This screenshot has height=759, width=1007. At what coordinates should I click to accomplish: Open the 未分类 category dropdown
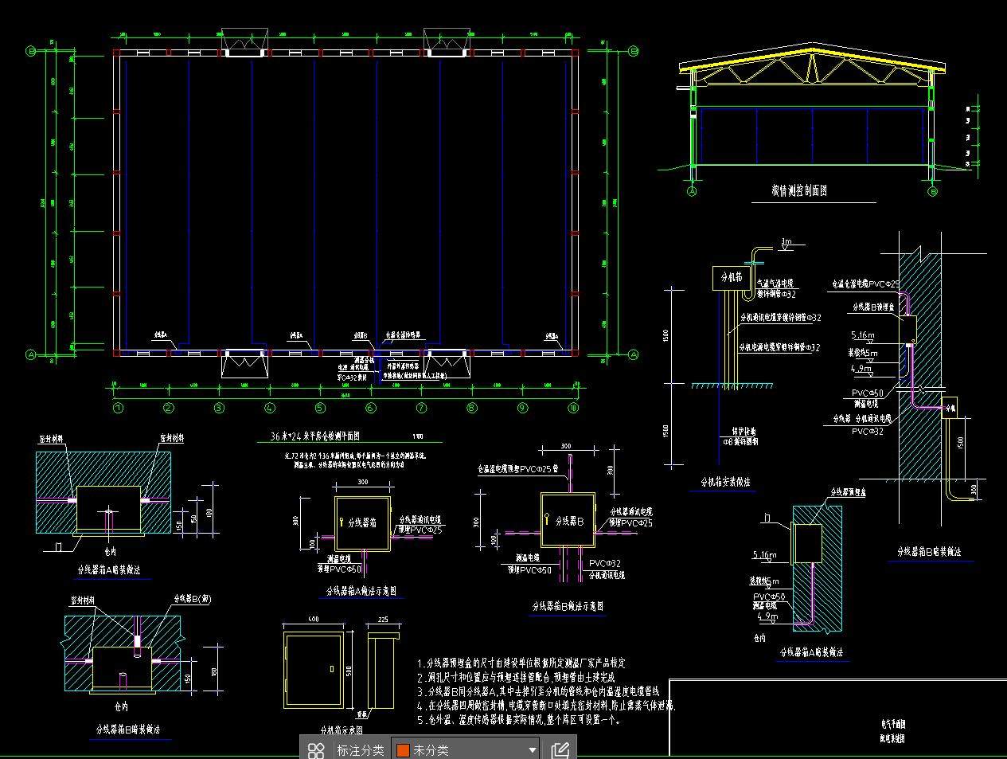(466, 749)
